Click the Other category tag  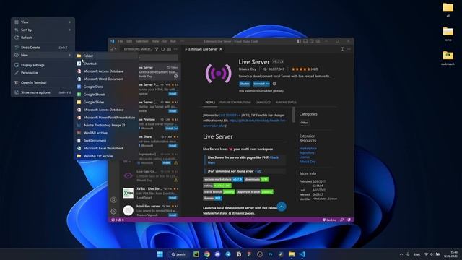pyautogui.click(x=305, y=123)
